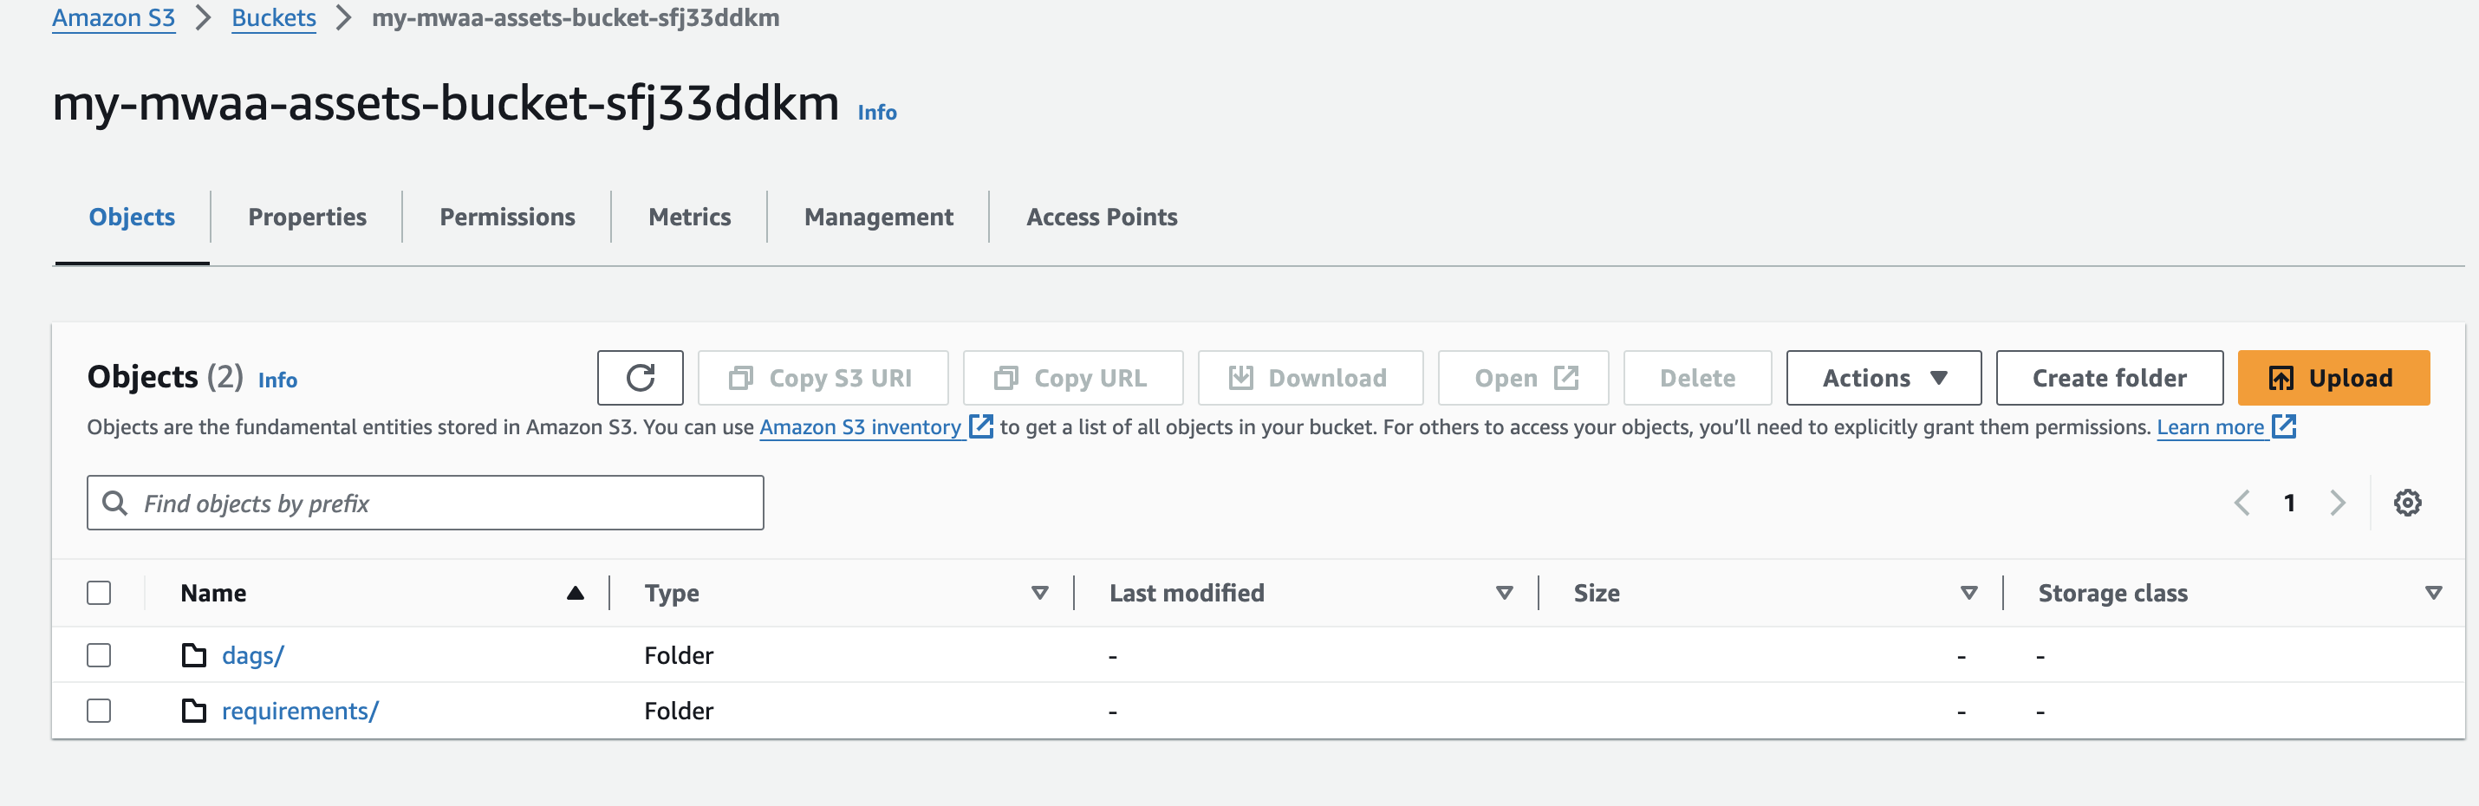Switch to the Properties tab
The width and height of the screenshot is (2479, 806).
307,218
